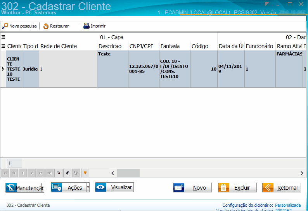
Task: Select the CLIENTE TESTE 10 TESTE cell
Action: tap(14, 69)
